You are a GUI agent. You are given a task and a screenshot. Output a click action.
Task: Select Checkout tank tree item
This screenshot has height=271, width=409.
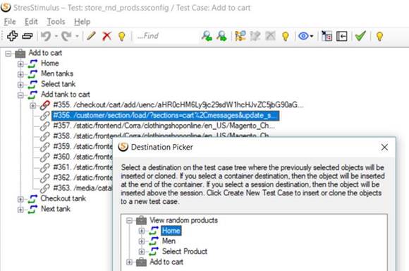(63, 198)
